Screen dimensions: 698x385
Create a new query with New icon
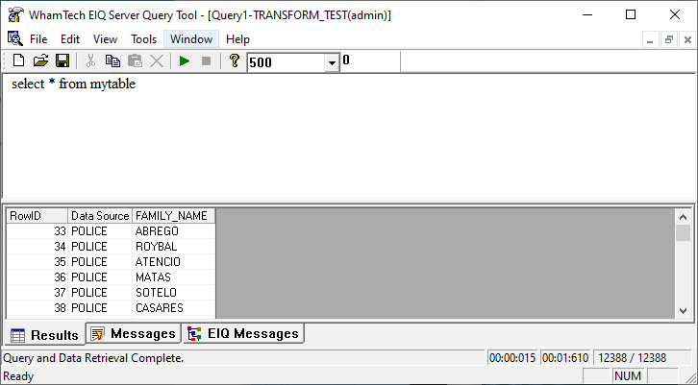[x=18, y=60]
